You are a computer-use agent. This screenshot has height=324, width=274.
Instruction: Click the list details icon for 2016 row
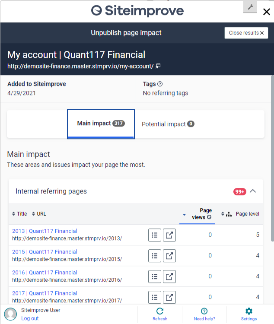155,276
